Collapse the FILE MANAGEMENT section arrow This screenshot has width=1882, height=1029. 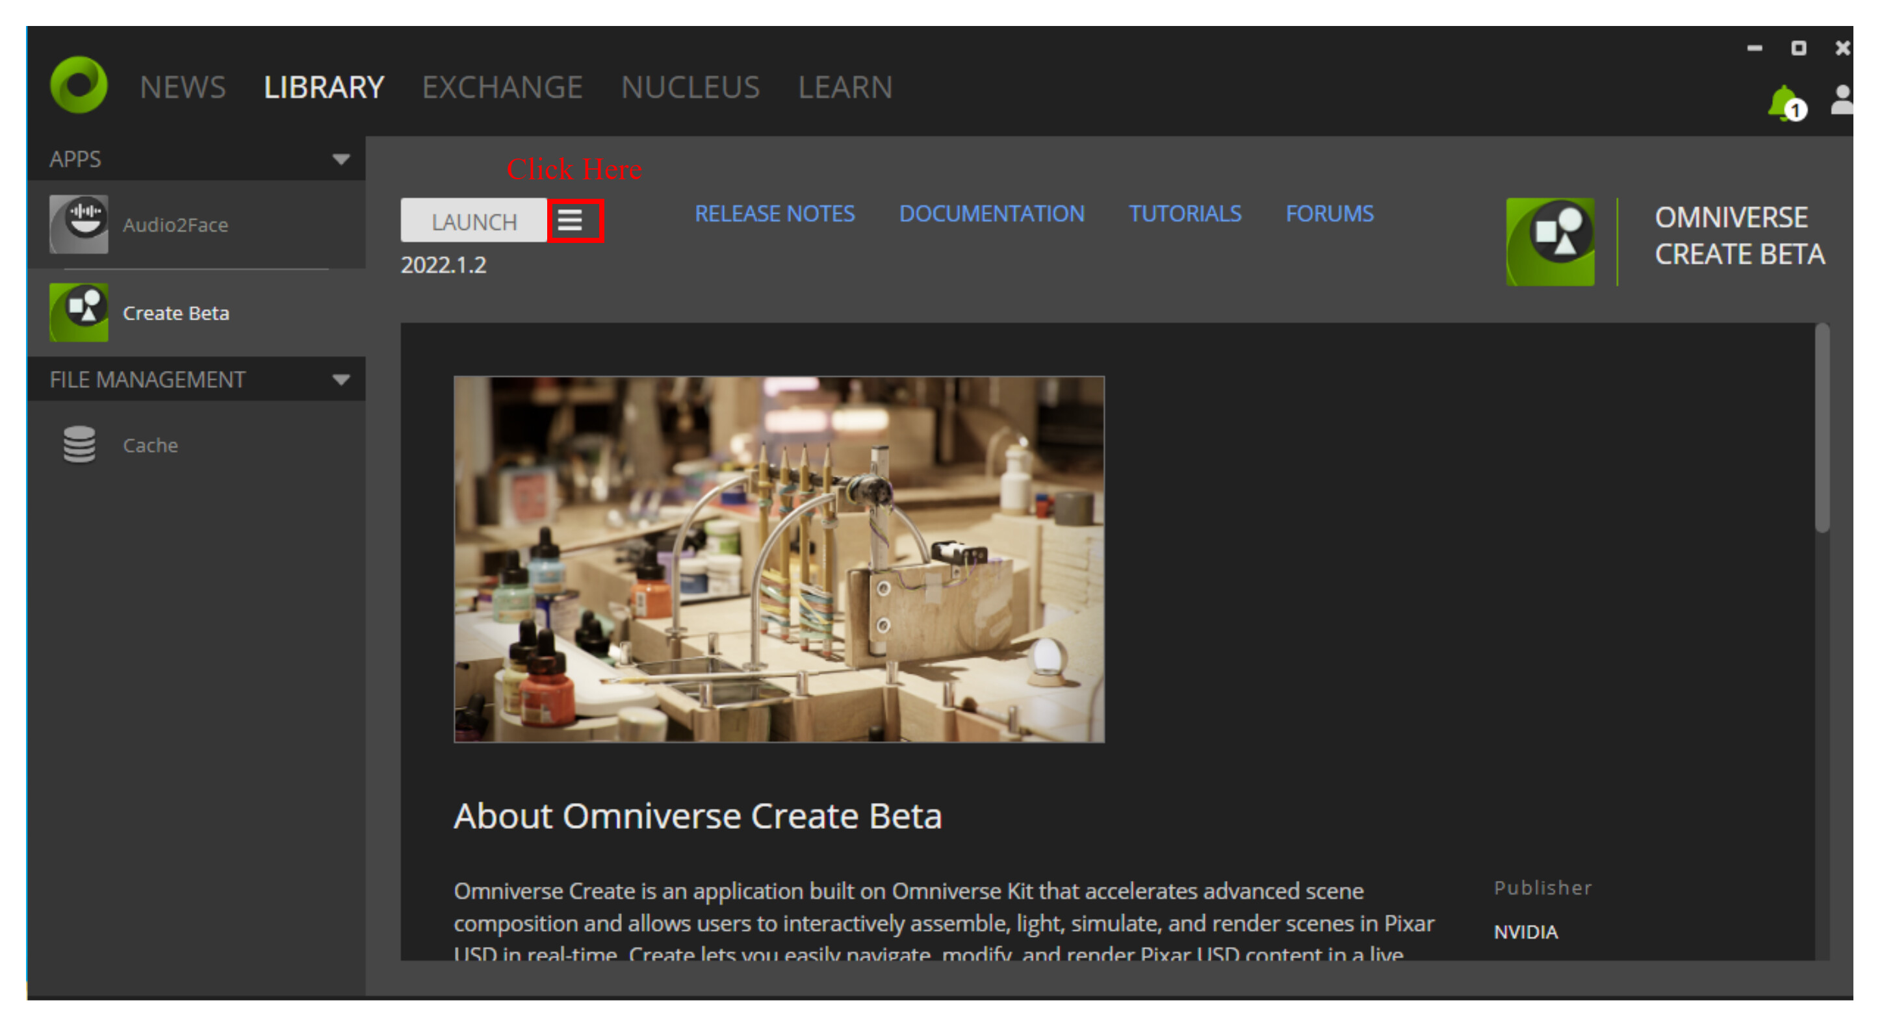[x=341, y=380]
